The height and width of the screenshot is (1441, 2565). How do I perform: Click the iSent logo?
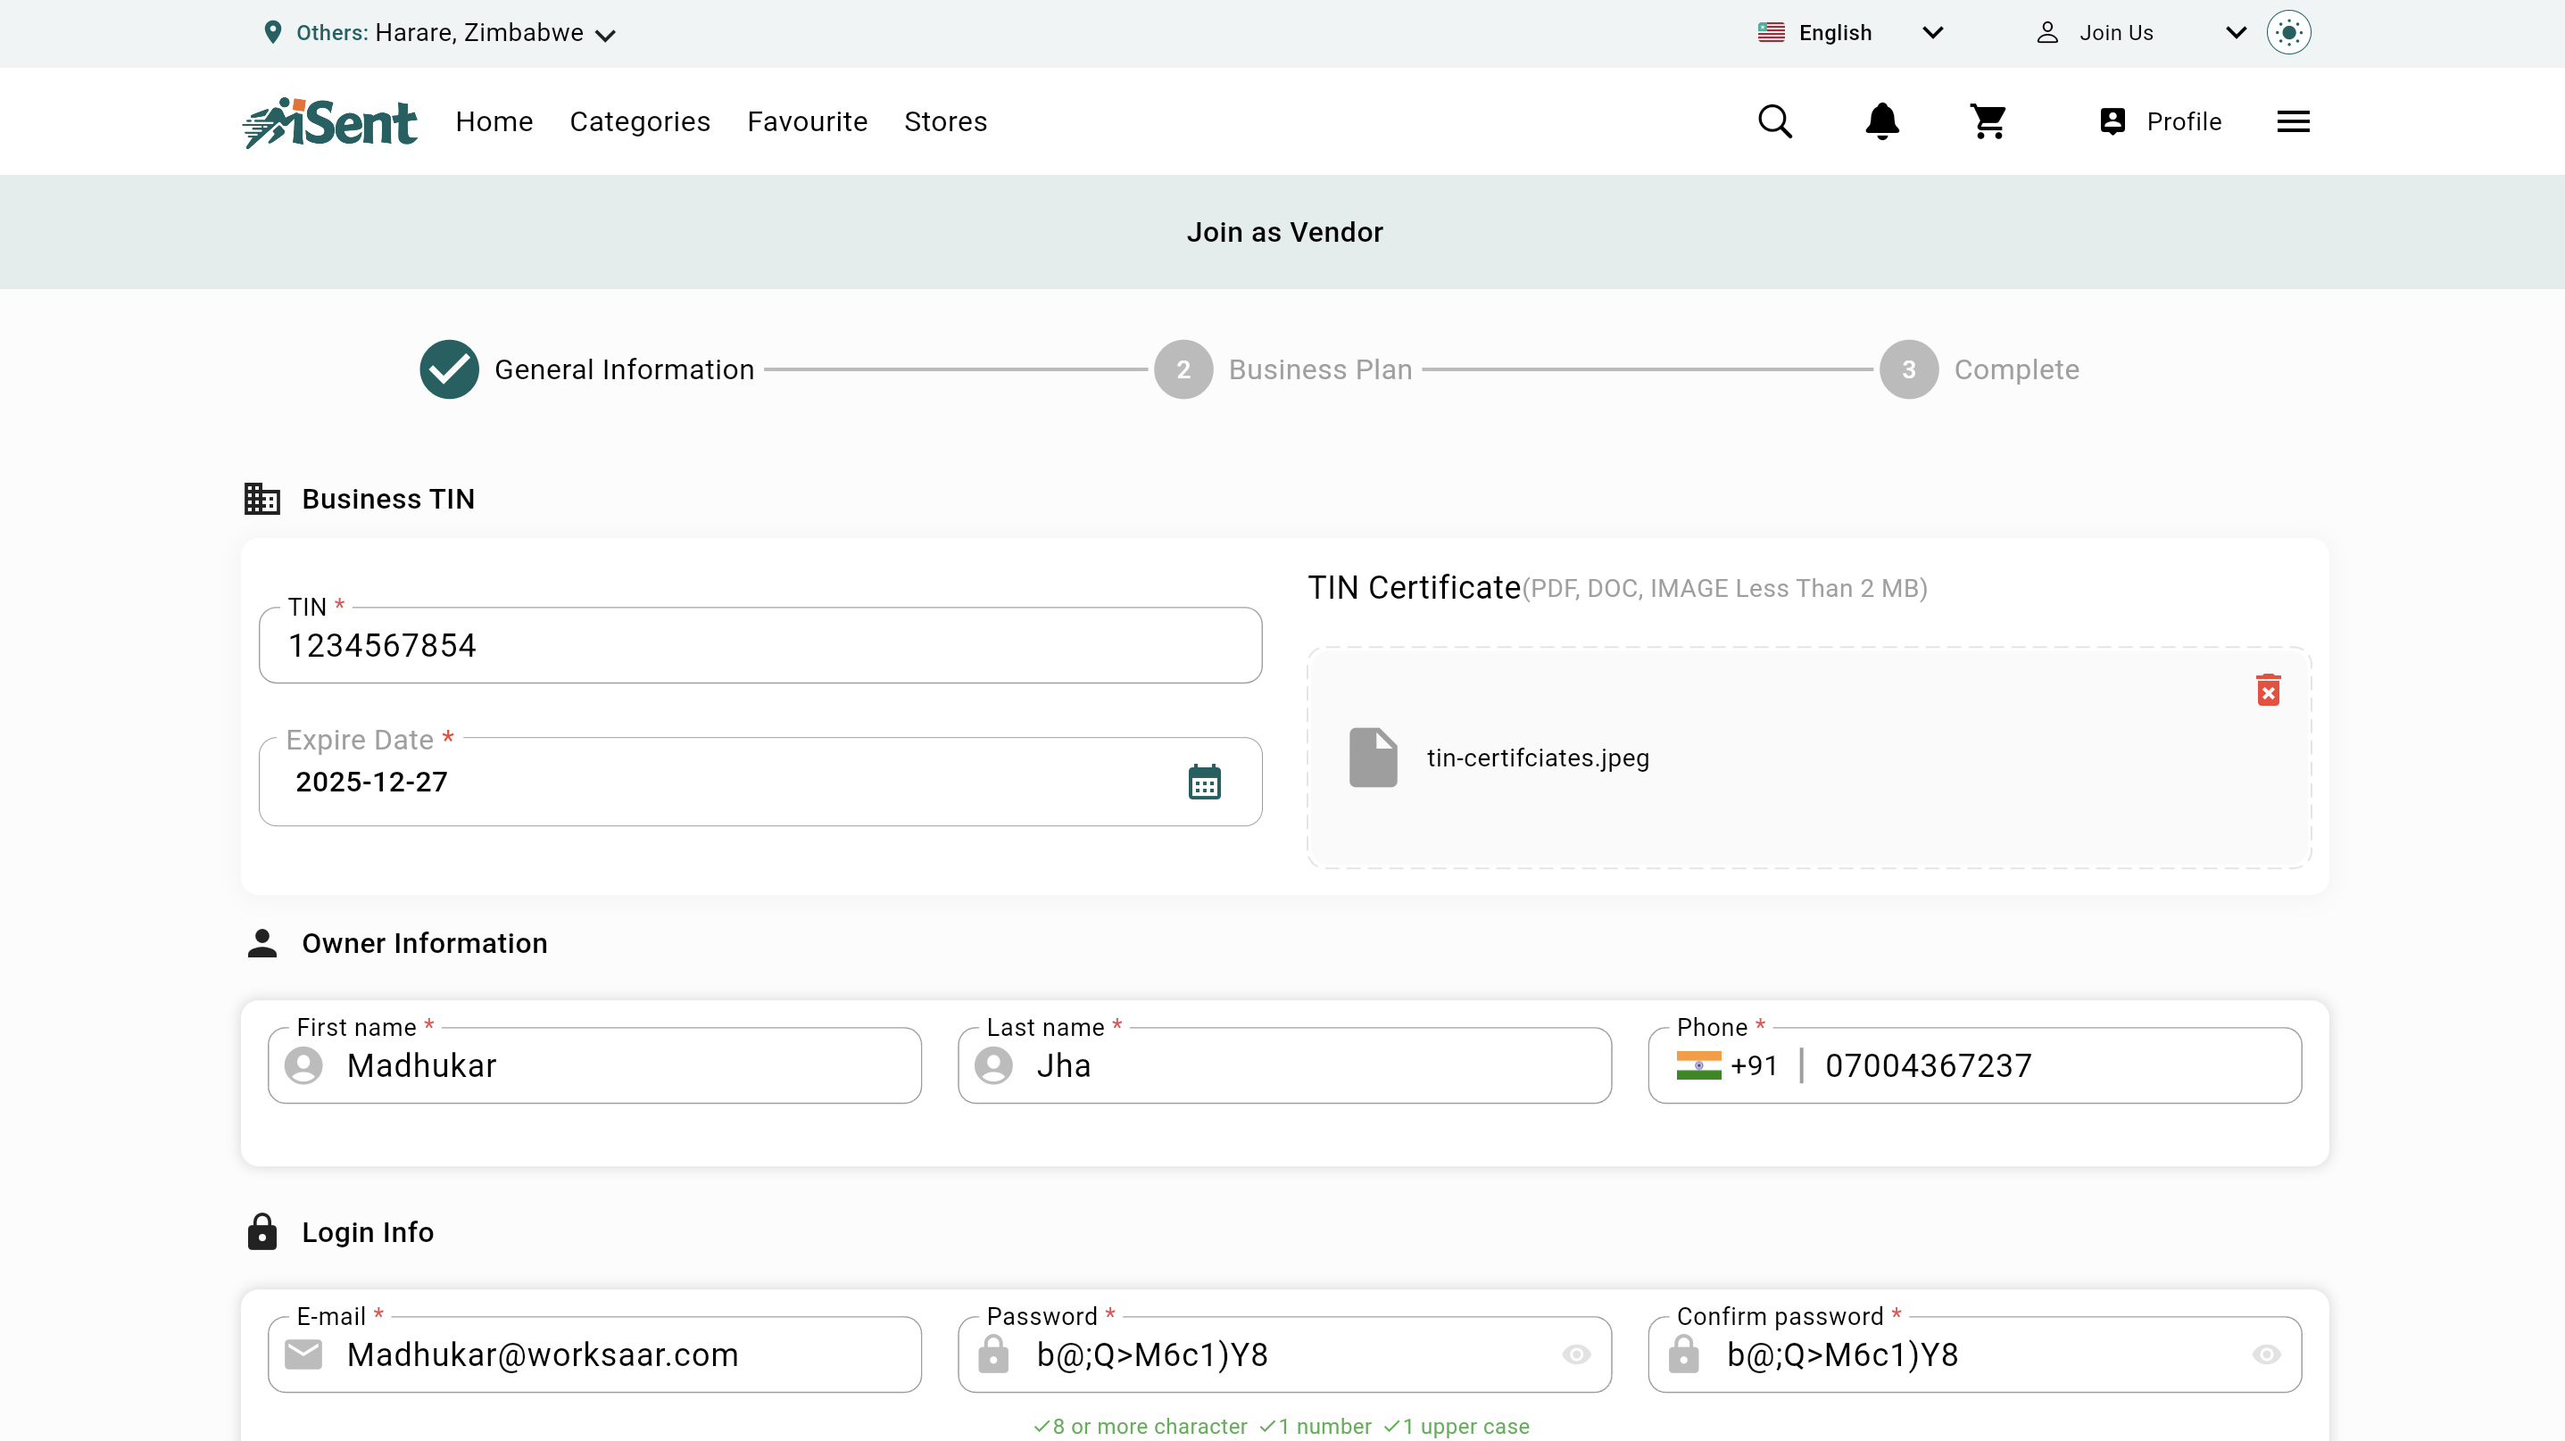click(x=330, y=122)
